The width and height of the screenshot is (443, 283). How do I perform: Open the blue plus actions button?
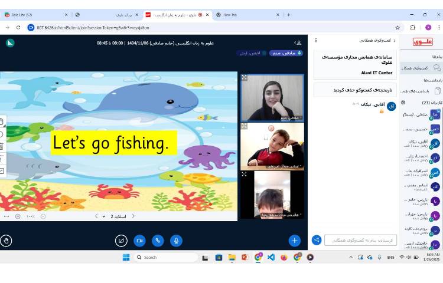click(x=295, y=241)
